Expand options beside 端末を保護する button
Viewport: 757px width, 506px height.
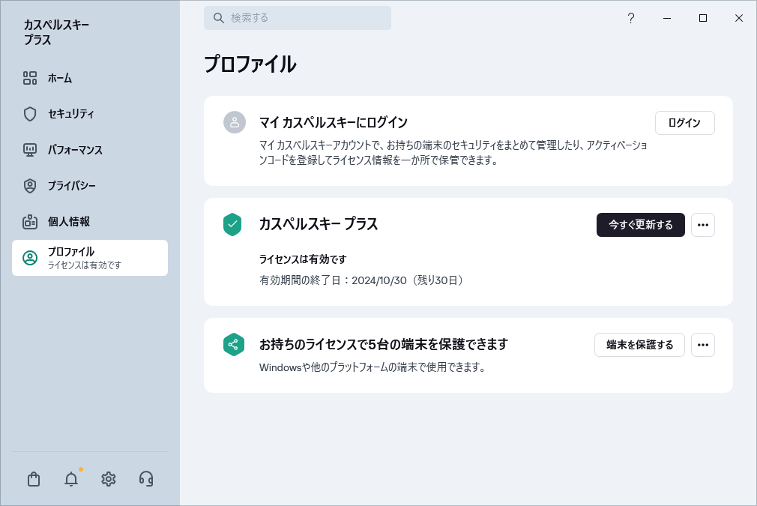[x=703, y=345]
